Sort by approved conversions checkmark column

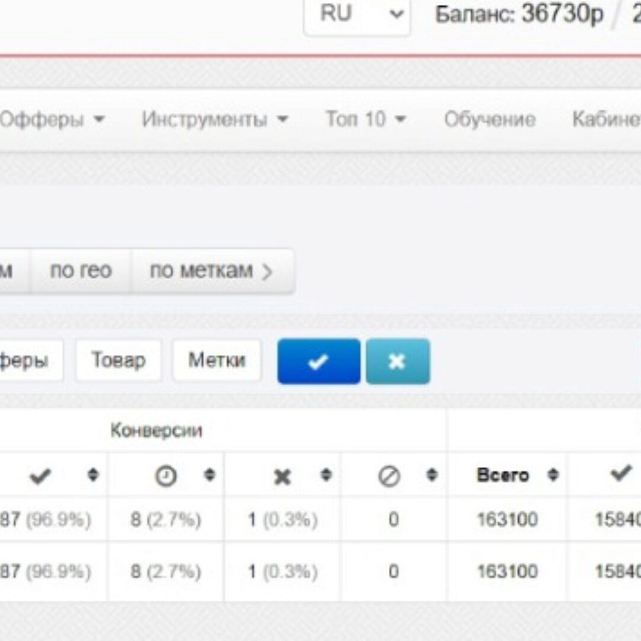pyautogui.click(x=93, y=476)
